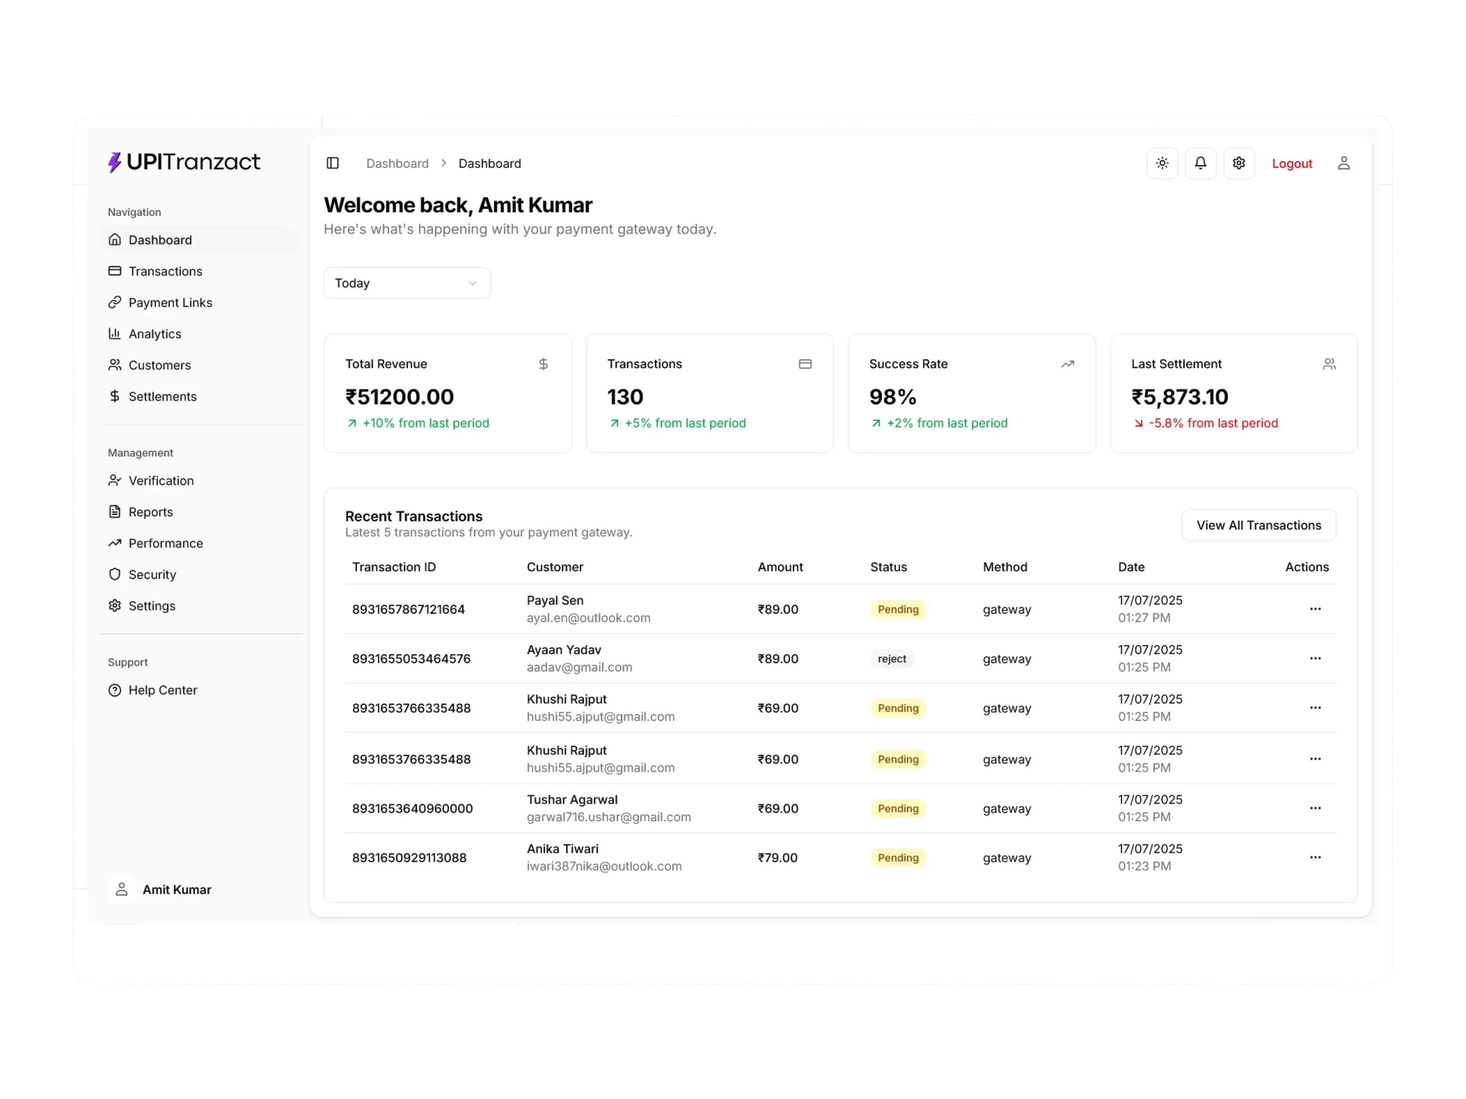Open Analytics from the navigation

154,334
